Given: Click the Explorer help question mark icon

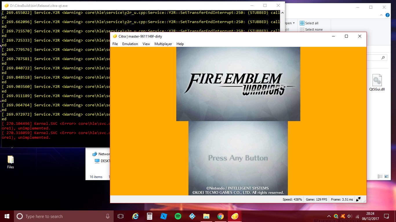Looking at the screenshot, I should [388, 16].
